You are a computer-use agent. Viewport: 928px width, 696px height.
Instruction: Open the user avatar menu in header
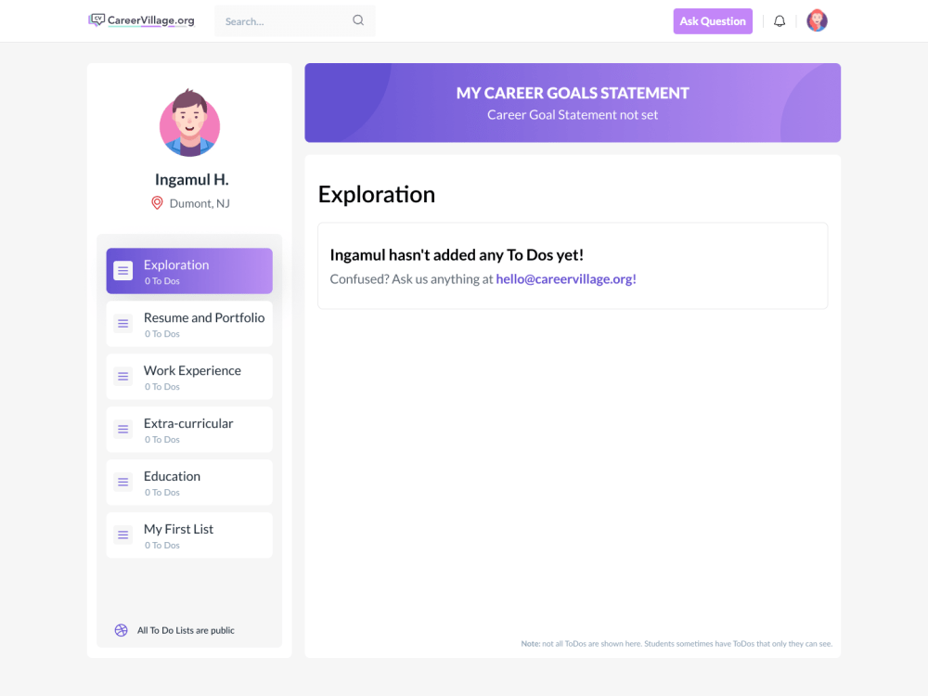click(x=817, y=20)
